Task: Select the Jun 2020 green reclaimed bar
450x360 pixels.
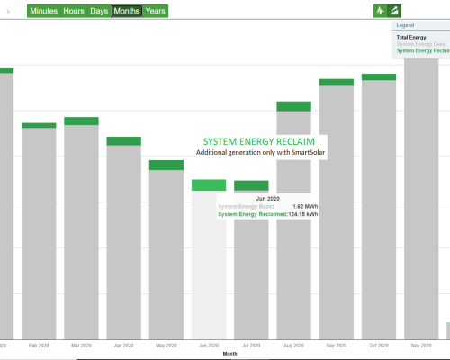Action: pos(209,185)
